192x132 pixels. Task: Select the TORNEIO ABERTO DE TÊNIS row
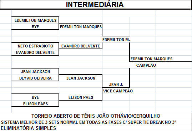(x=96, y=116)
